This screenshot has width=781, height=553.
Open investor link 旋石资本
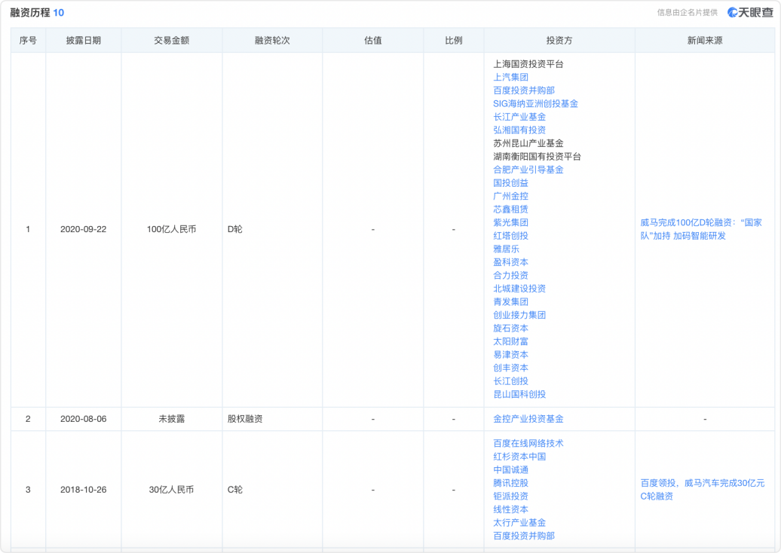(x=510, y=328)
